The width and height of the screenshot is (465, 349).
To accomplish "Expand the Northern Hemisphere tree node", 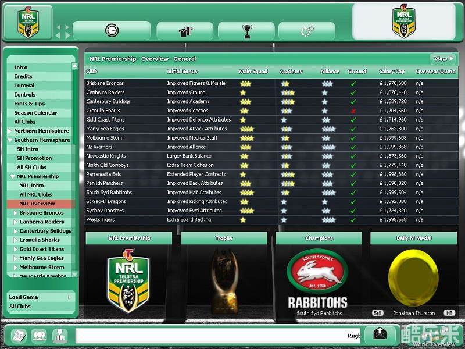I will coord(10,131).
